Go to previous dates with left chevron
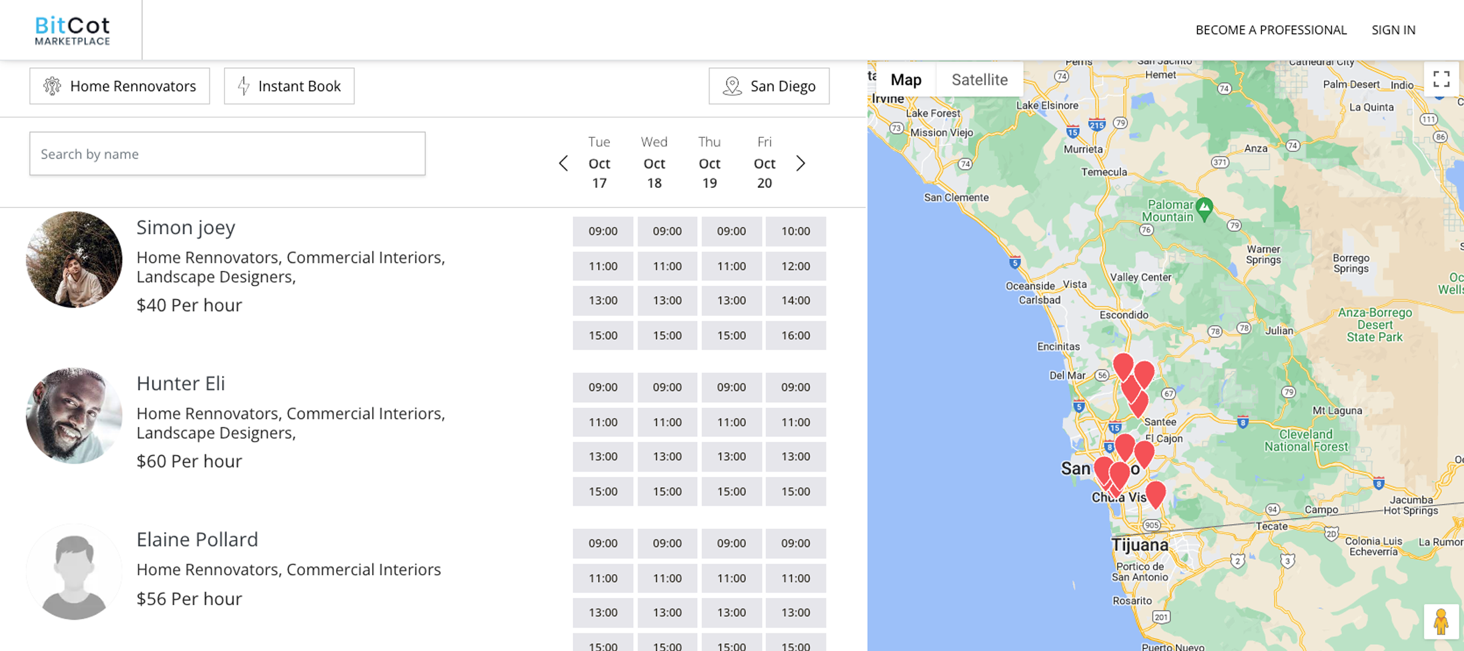The height and width of the screenshot is (651, 1464). pos(564,164)
